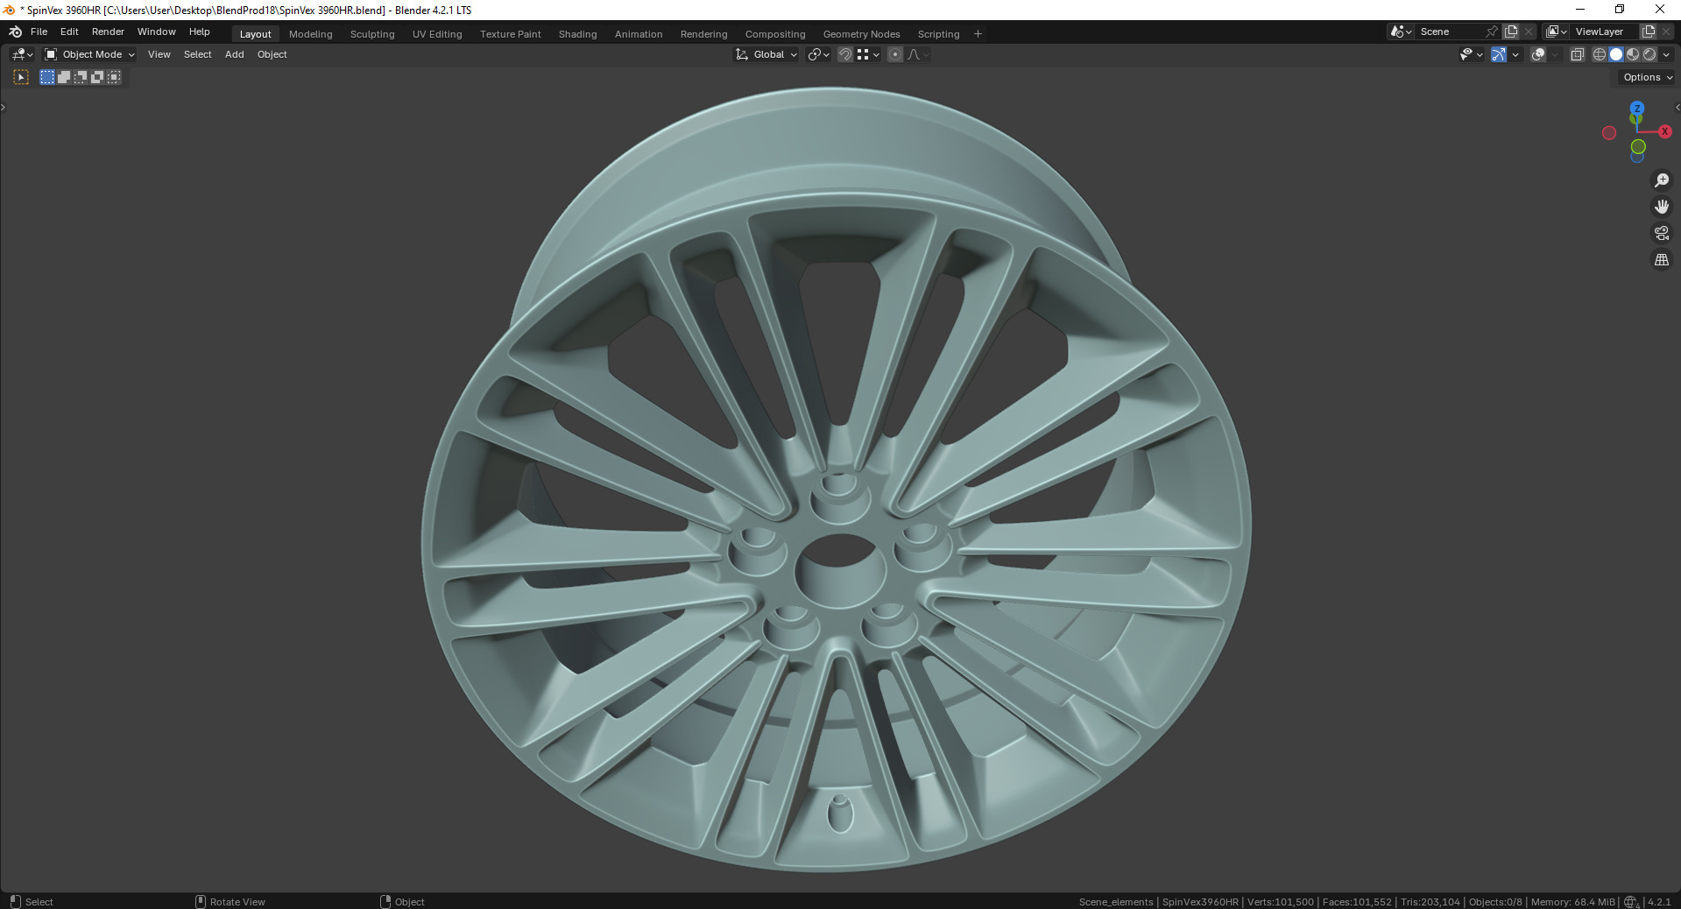The image size is (1681, 909).
Task: Choose Subtract selection mode icon
Action: [x=81, y=77]
